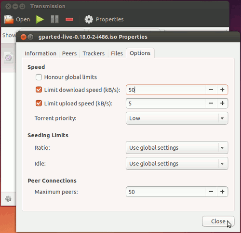Open Properties gear in Transmission toolbar

89,19
